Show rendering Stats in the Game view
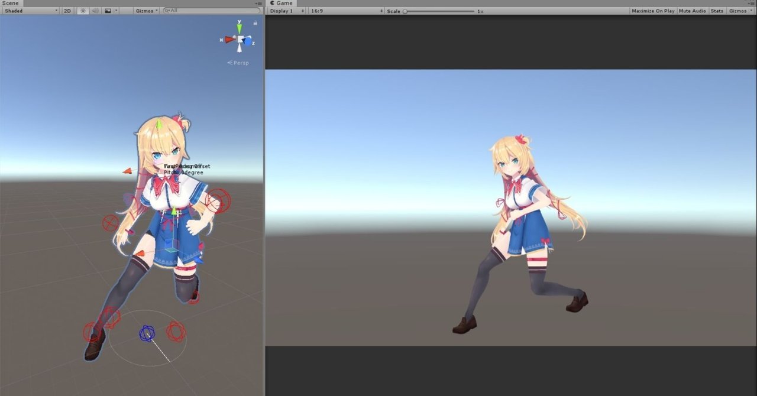The height and width of the screenshot is (396, 757). [717, 10]
